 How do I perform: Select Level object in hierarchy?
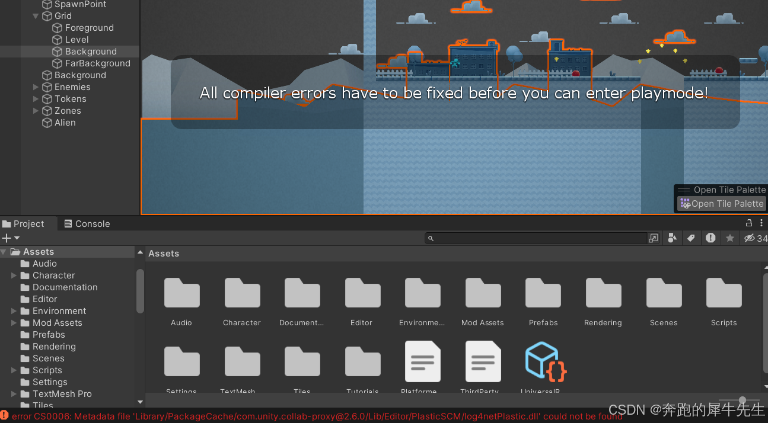(x=77, y=40)
